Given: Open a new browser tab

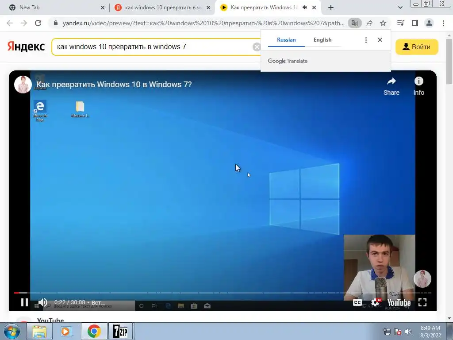Looking at the screenshot, I should coord(331,8).
